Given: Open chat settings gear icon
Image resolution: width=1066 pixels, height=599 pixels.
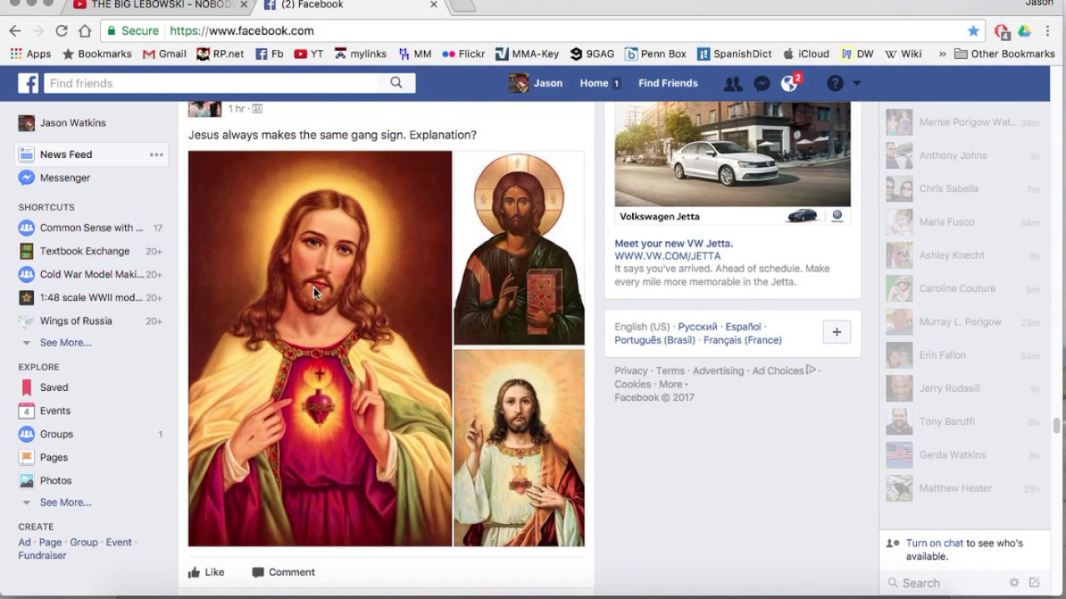Looking at the screenshot, I should [1014, 583].
